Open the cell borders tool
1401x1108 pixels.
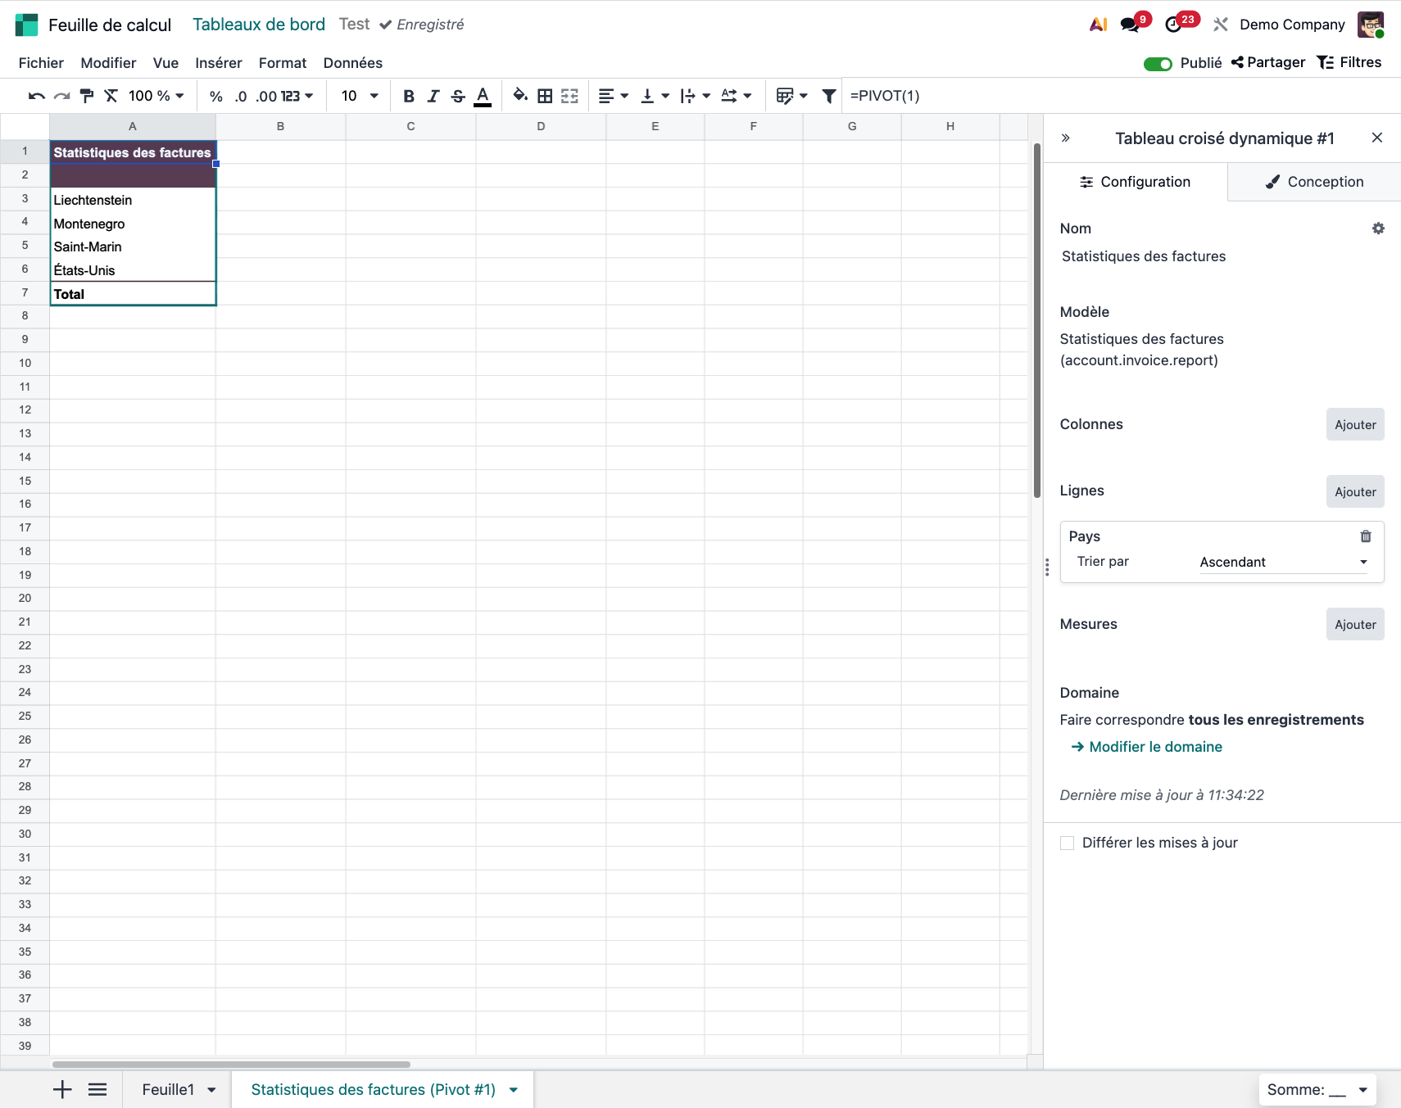(545, 96)
